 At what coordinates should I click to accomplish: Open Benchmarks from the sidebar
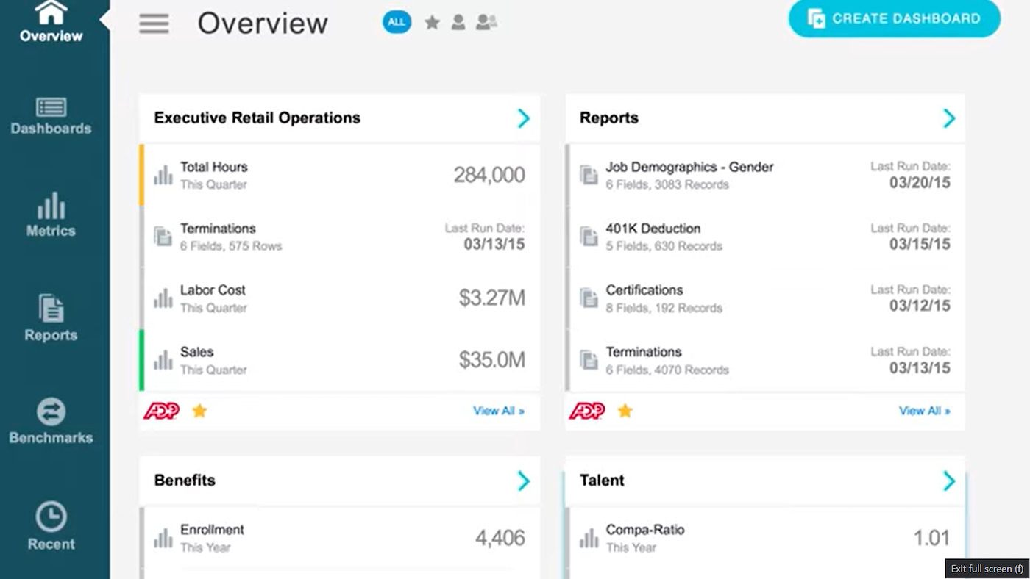click(51, 421)
